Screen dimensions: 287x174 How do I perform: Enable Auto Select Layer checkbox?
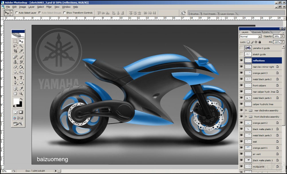(x=17, y=13)
